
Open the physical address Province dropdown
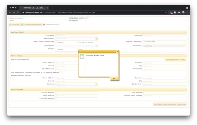tap(97, 84)
